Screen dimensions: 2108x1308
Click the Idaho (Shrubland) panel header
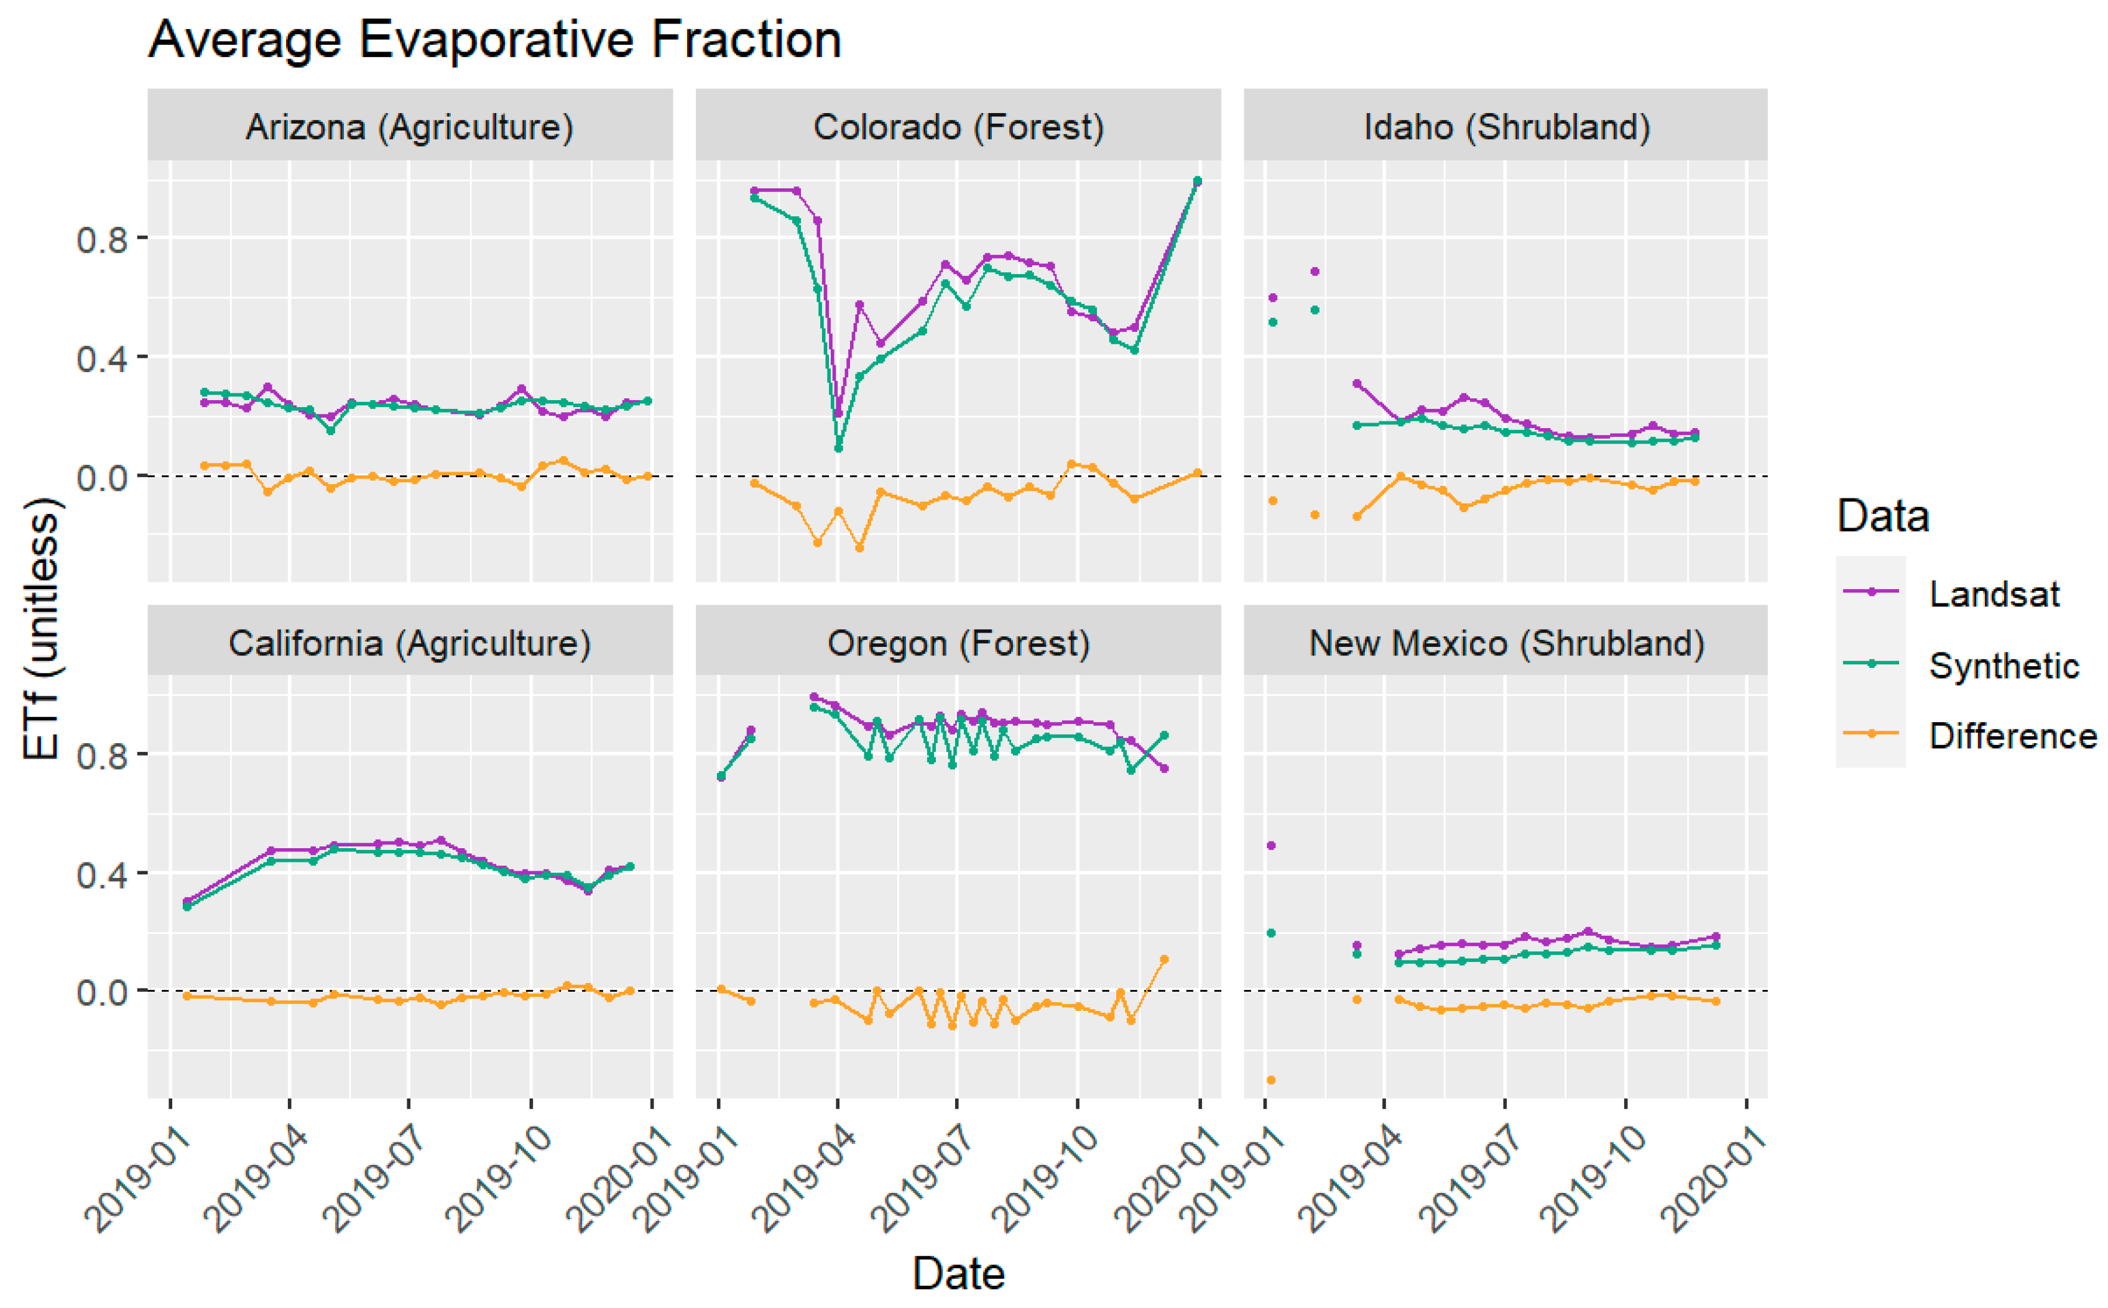(x=1506, y=127)
